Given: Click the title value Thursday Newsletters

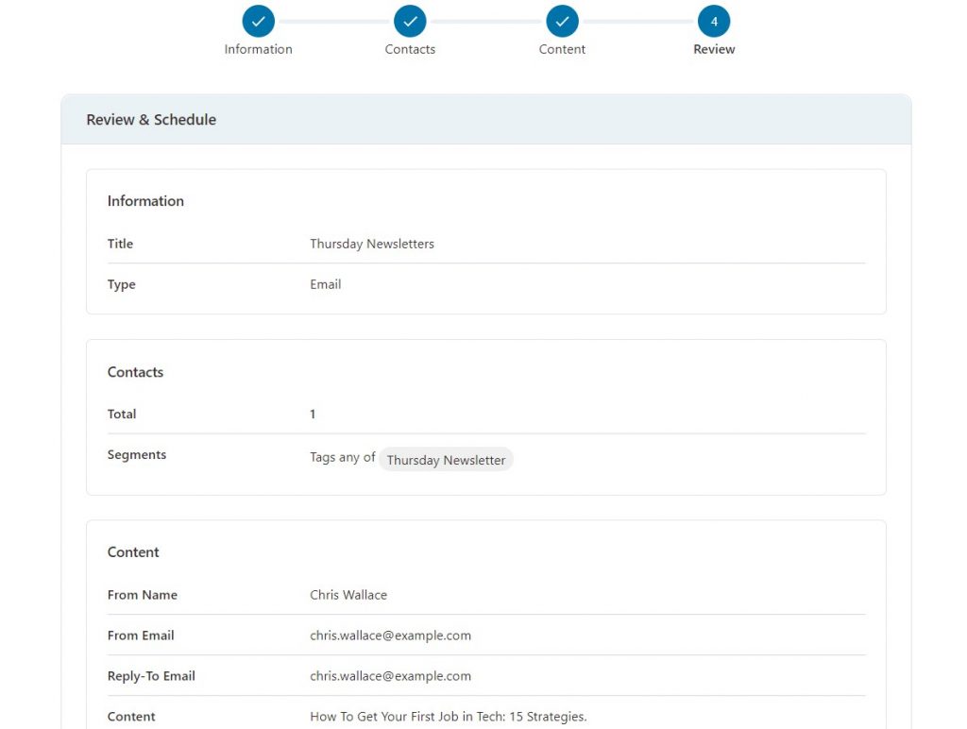Looking at the screenshot, I should [x=372, y=244].
